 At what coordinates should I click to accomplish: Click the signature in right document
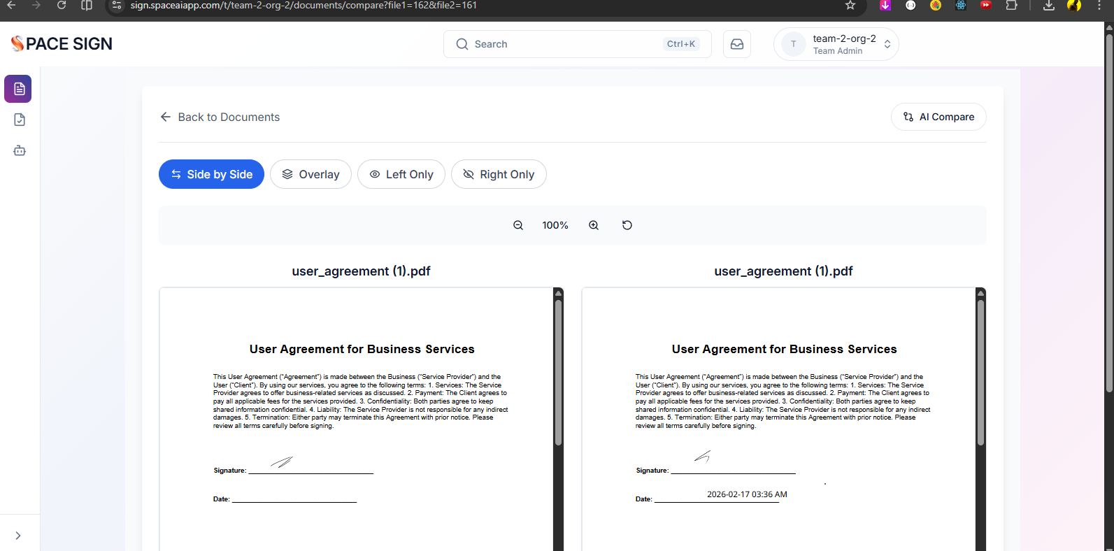coord(702,457)
